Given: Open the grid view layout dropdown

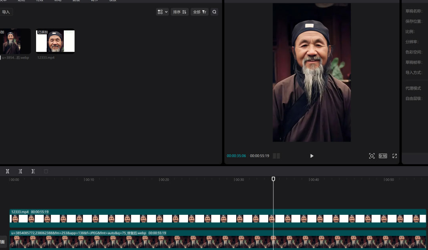Looking at the screenshot, I should click(162, 12).
